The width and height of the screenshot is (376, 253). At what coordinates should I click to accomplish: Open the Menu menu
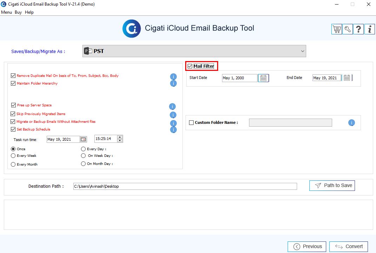pyautogui.click(x=6, y=12)
